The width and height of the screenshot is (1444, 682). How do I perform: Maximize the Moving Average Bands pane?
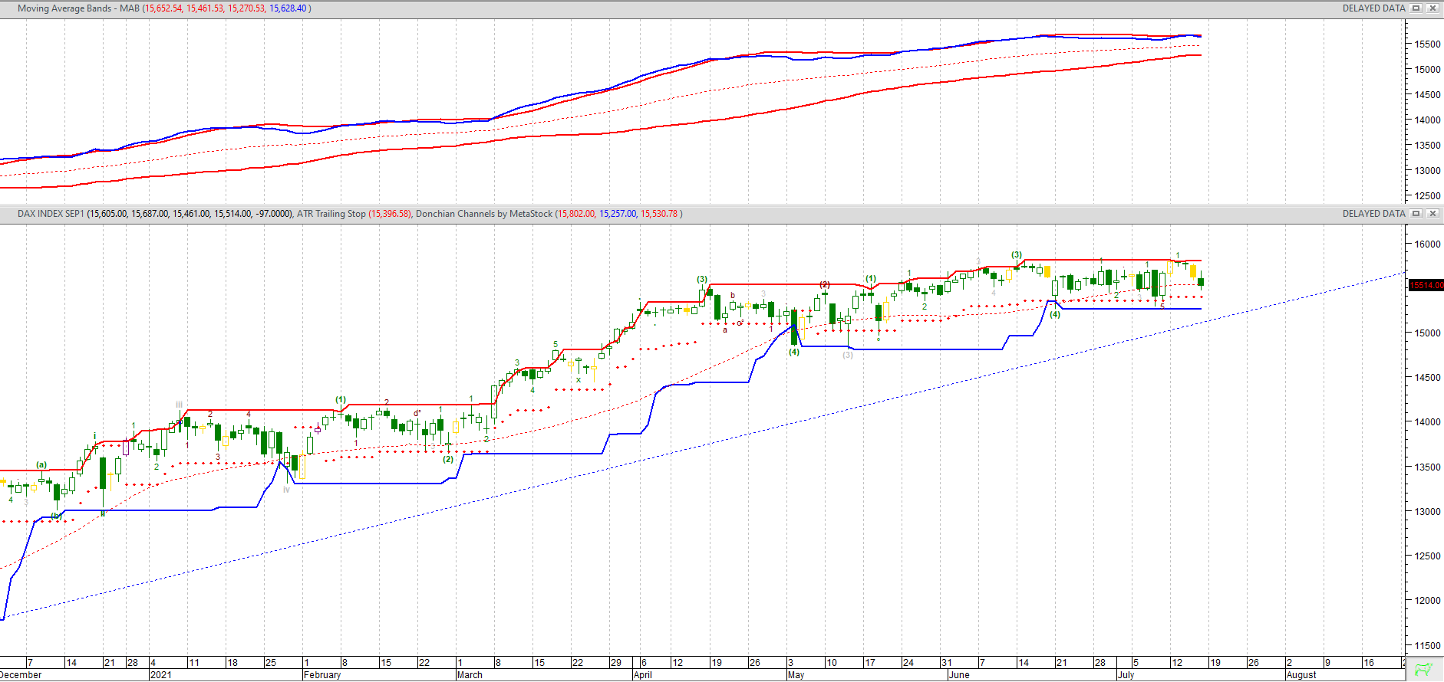point(1416,8)
